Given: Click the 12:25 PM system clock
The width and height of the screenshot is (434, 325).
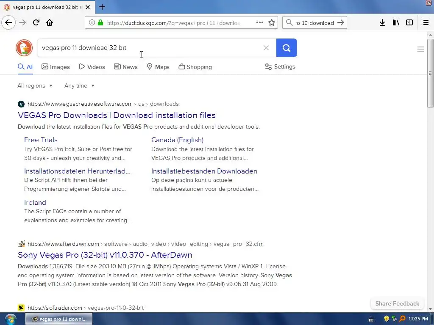Looking at the screenshot, I should point(418,319).
